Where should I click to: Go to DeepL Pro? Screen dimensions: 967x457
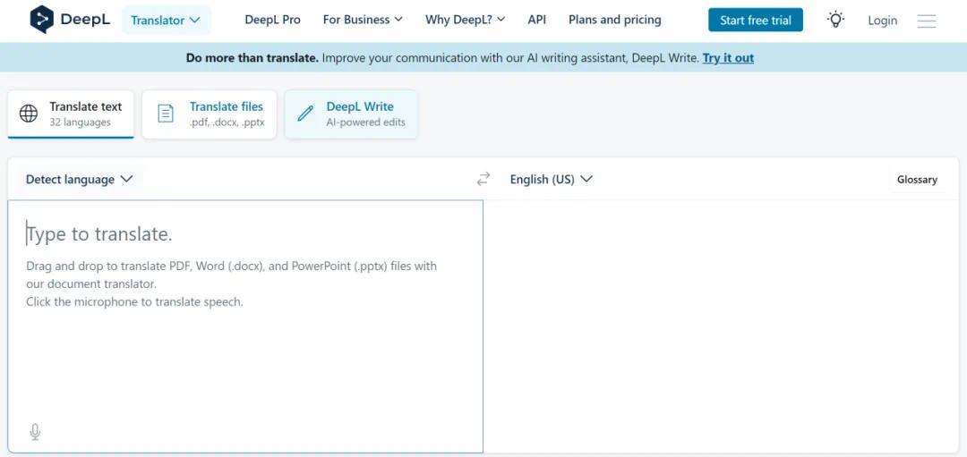272,20
